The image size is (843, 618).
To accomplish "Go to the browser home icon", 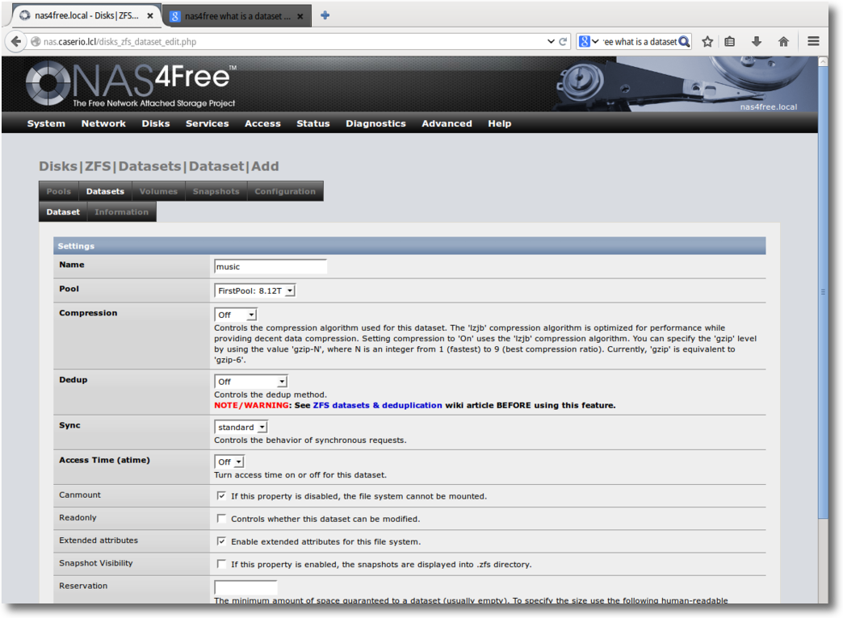I will click(x=783, y=41).
